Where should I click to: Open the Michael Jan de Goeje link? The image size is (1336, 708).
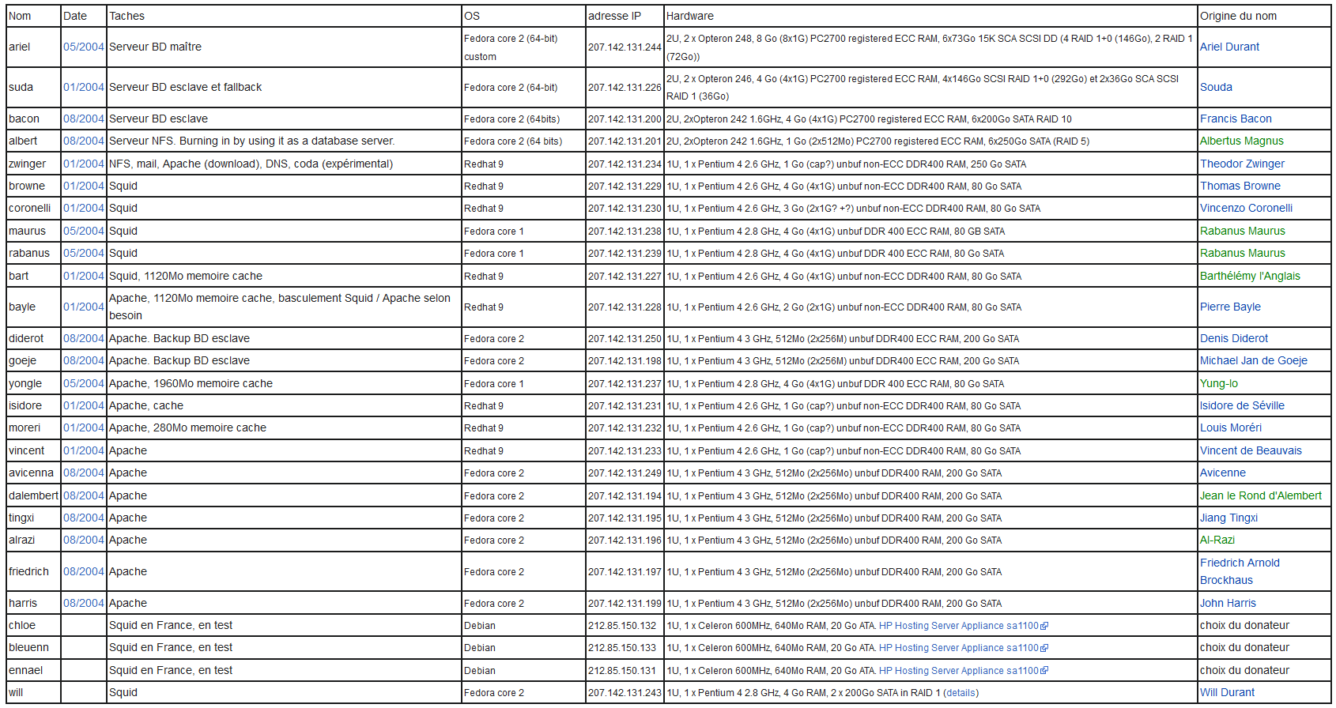(x=1253, y=360)
